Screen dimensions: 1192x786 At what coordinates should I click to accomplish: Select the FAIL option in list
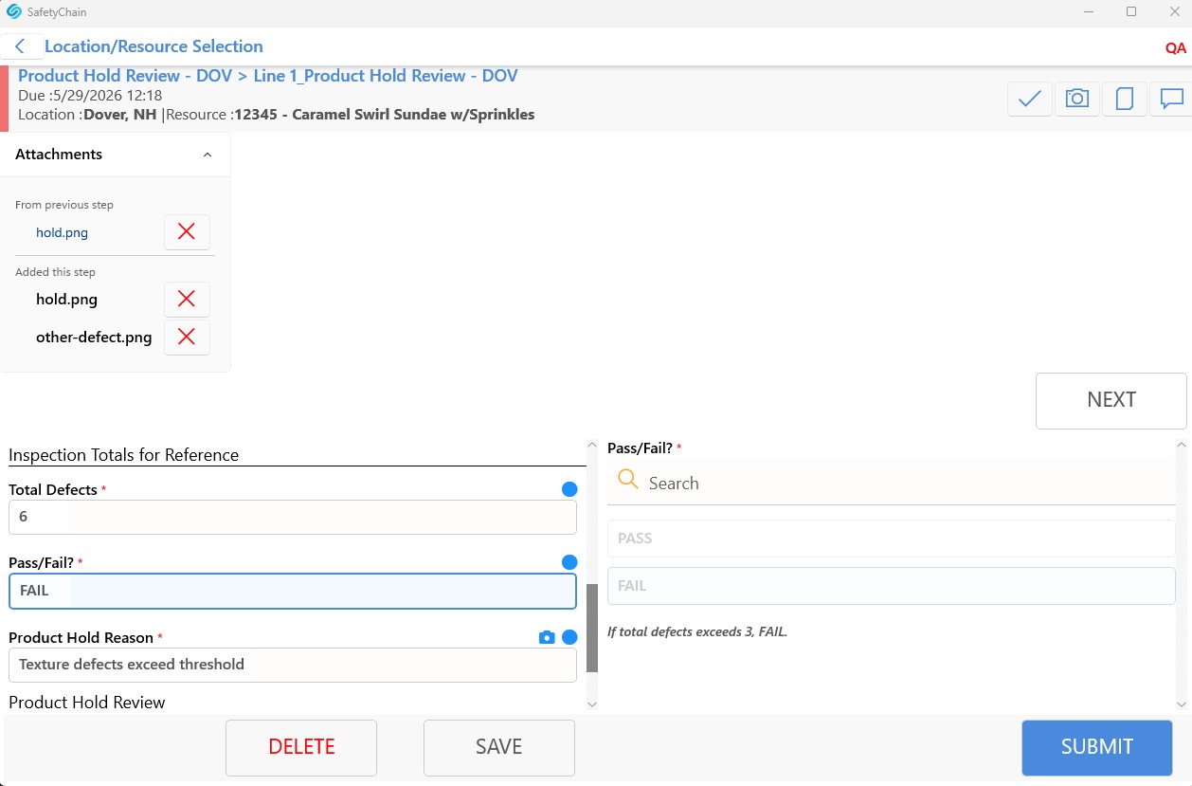pos(892,586)
